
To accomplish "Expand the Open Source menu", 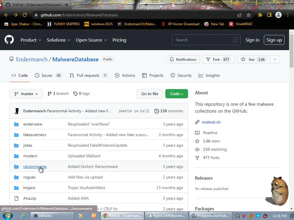I will 92,40.
